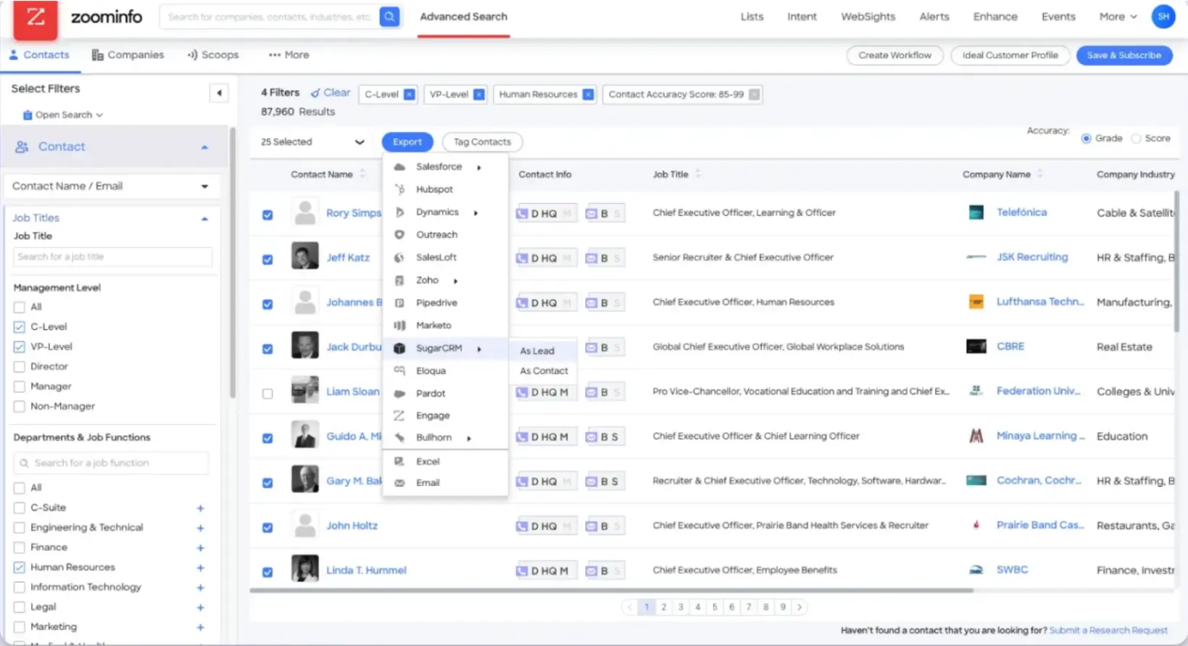Click Linda T. Hummel profile photo
Viewport: 1188px width, 646px height.
coord(305,569)
